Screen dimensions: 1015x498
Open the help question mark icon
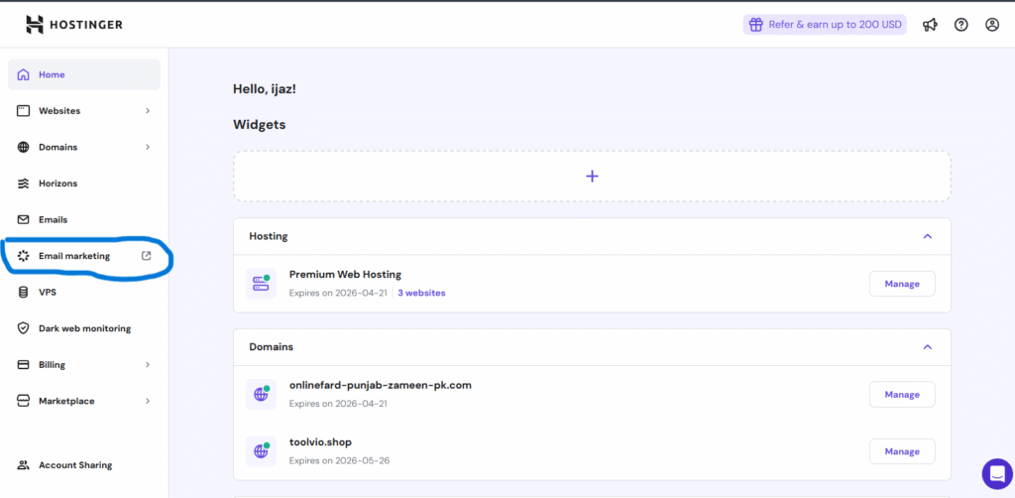pos(961,25)
